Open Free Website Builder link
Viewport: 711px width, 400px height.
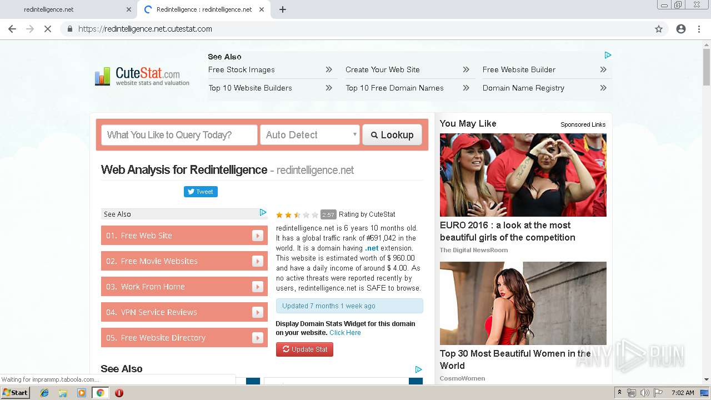pyautogui.click(x=519, y=69)
